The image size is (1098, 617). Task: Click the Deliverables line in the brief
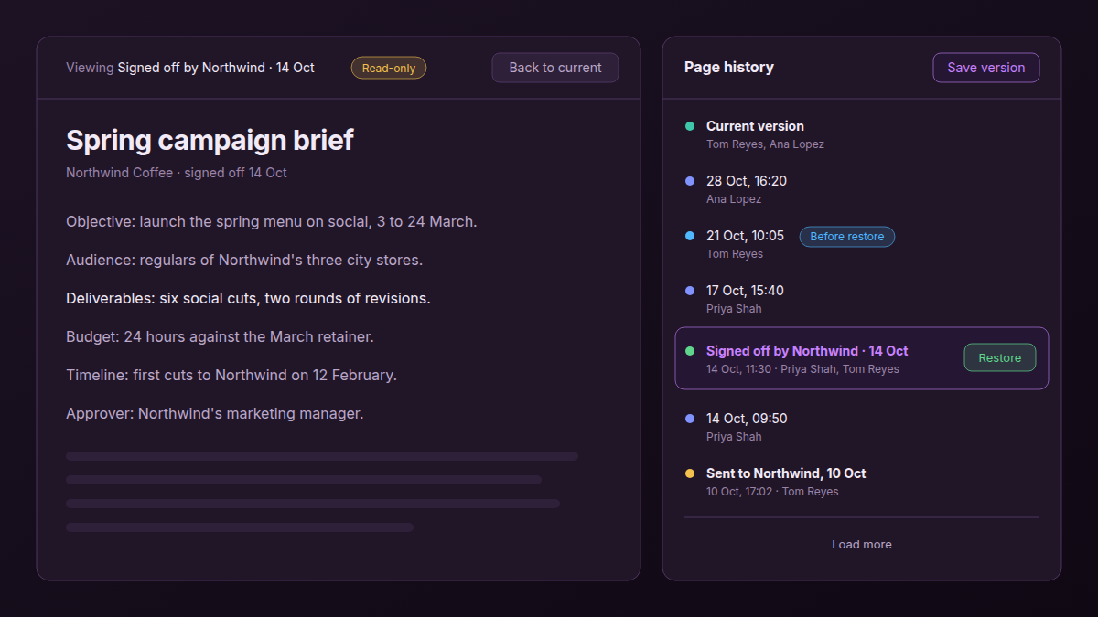(248, 299)
